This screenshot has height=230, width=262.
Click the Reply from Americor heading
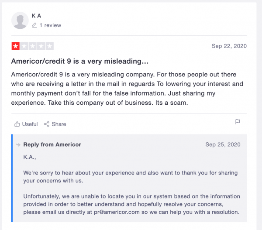52,144
